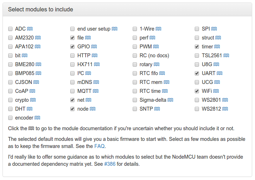255x180 pixels.
Task: Open the ADC documentation book icon
Action: (30, 29)
